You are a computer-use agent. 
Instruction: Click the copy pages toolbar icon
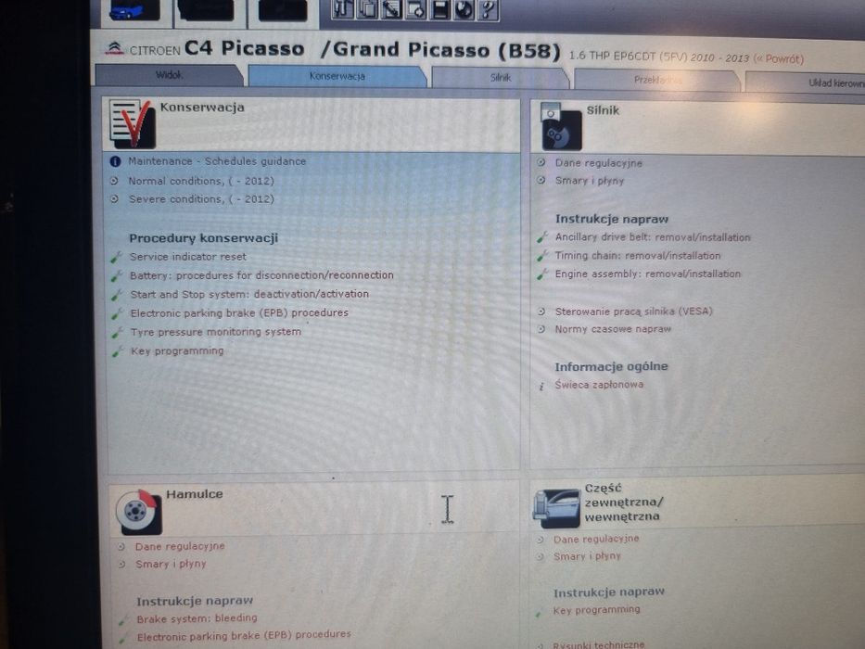pos(367,9)
